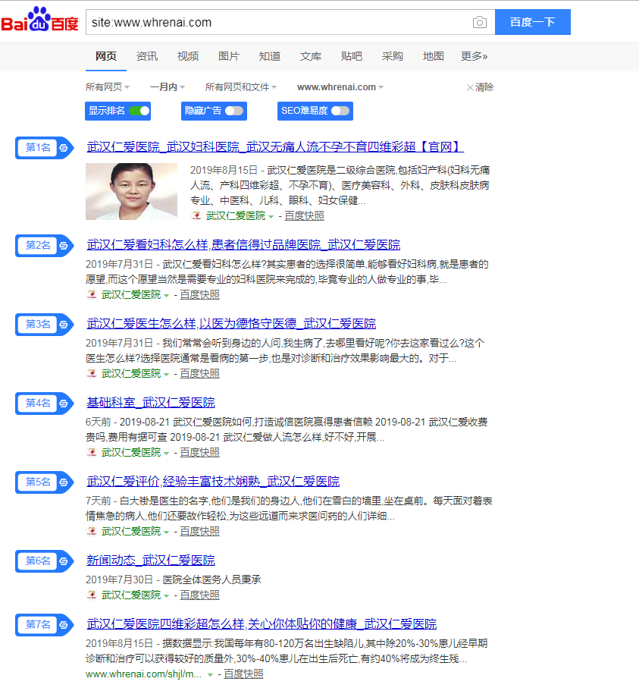Screen dimensions: 639x691
Task: Open the first result 武汉仁爱医院_武汉妇科医院 官网 link
Action: pos(275,146)
